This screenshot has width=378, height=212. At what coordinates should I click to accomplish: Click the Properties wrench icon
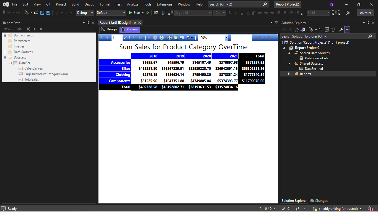pyautogui.click(x=341, y=30)
